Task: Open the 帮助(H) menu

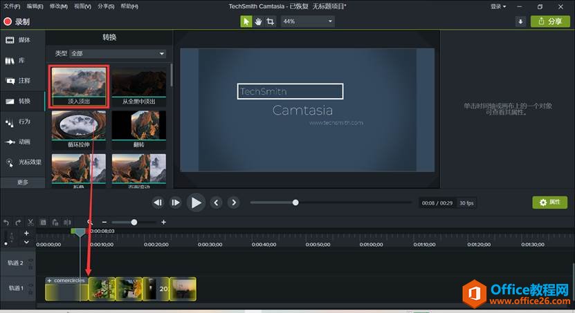Action: [129, 6]
